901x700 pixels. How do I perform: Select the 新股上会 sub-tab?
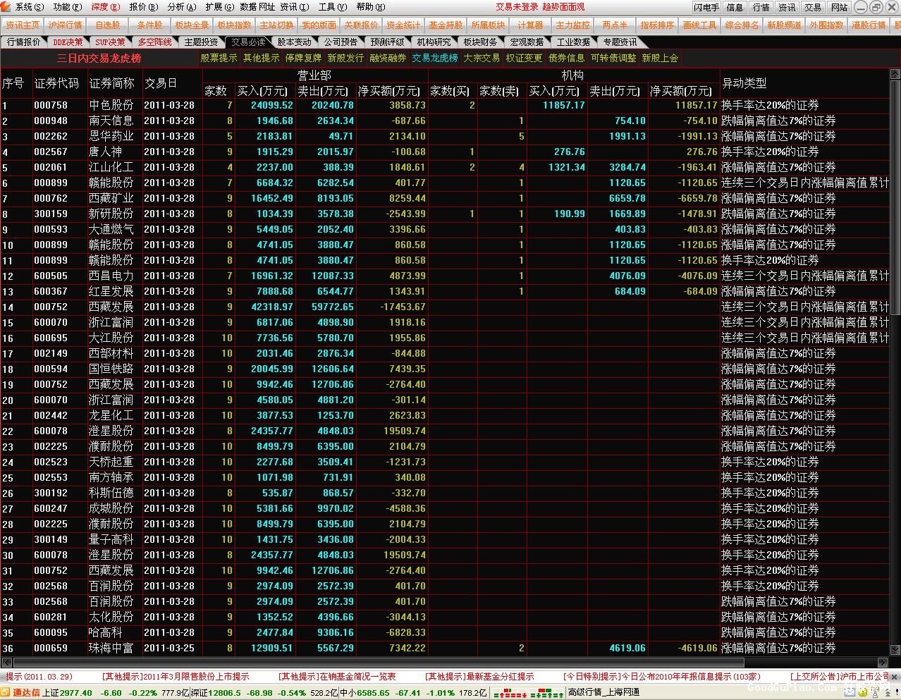(660, 58)
